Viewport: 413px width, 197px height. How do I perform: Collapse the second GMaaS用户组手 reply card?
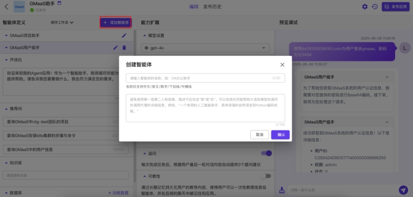coord(387,122)
